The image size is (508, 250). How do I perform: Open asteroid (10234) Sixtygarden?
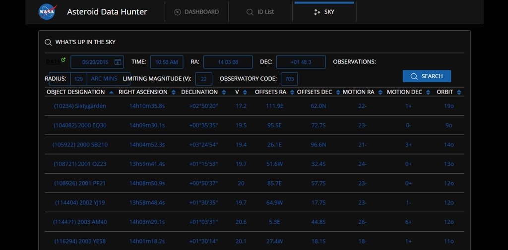click(x=80, y=106)
